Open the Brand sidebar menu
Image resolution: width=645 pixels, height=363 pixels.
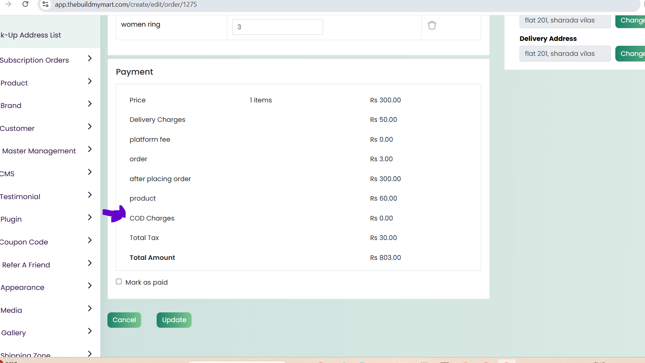point(11,106)
